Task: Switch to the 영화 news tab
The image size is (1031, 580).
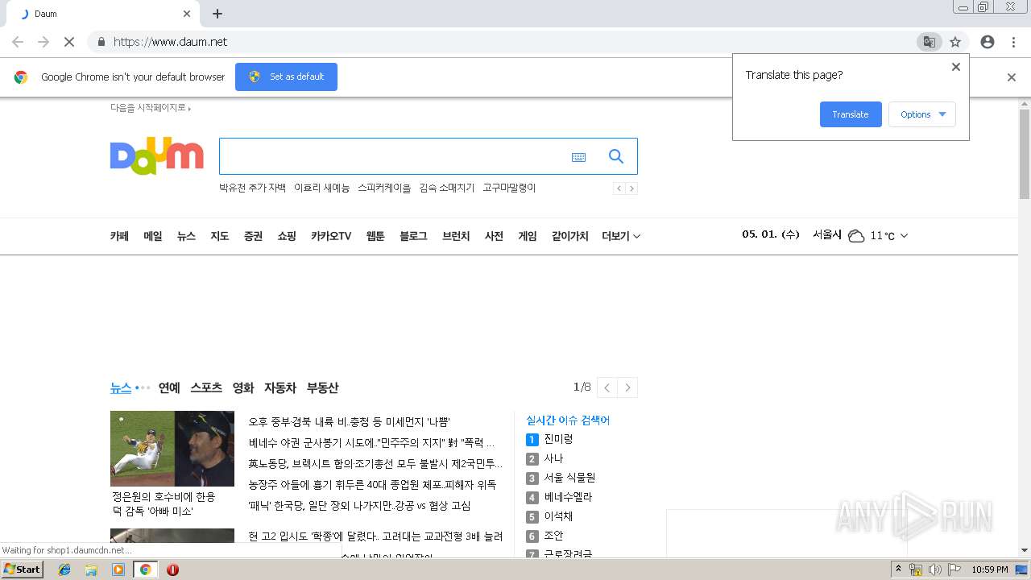Action: pyautogui.click(x=243, y=387)
